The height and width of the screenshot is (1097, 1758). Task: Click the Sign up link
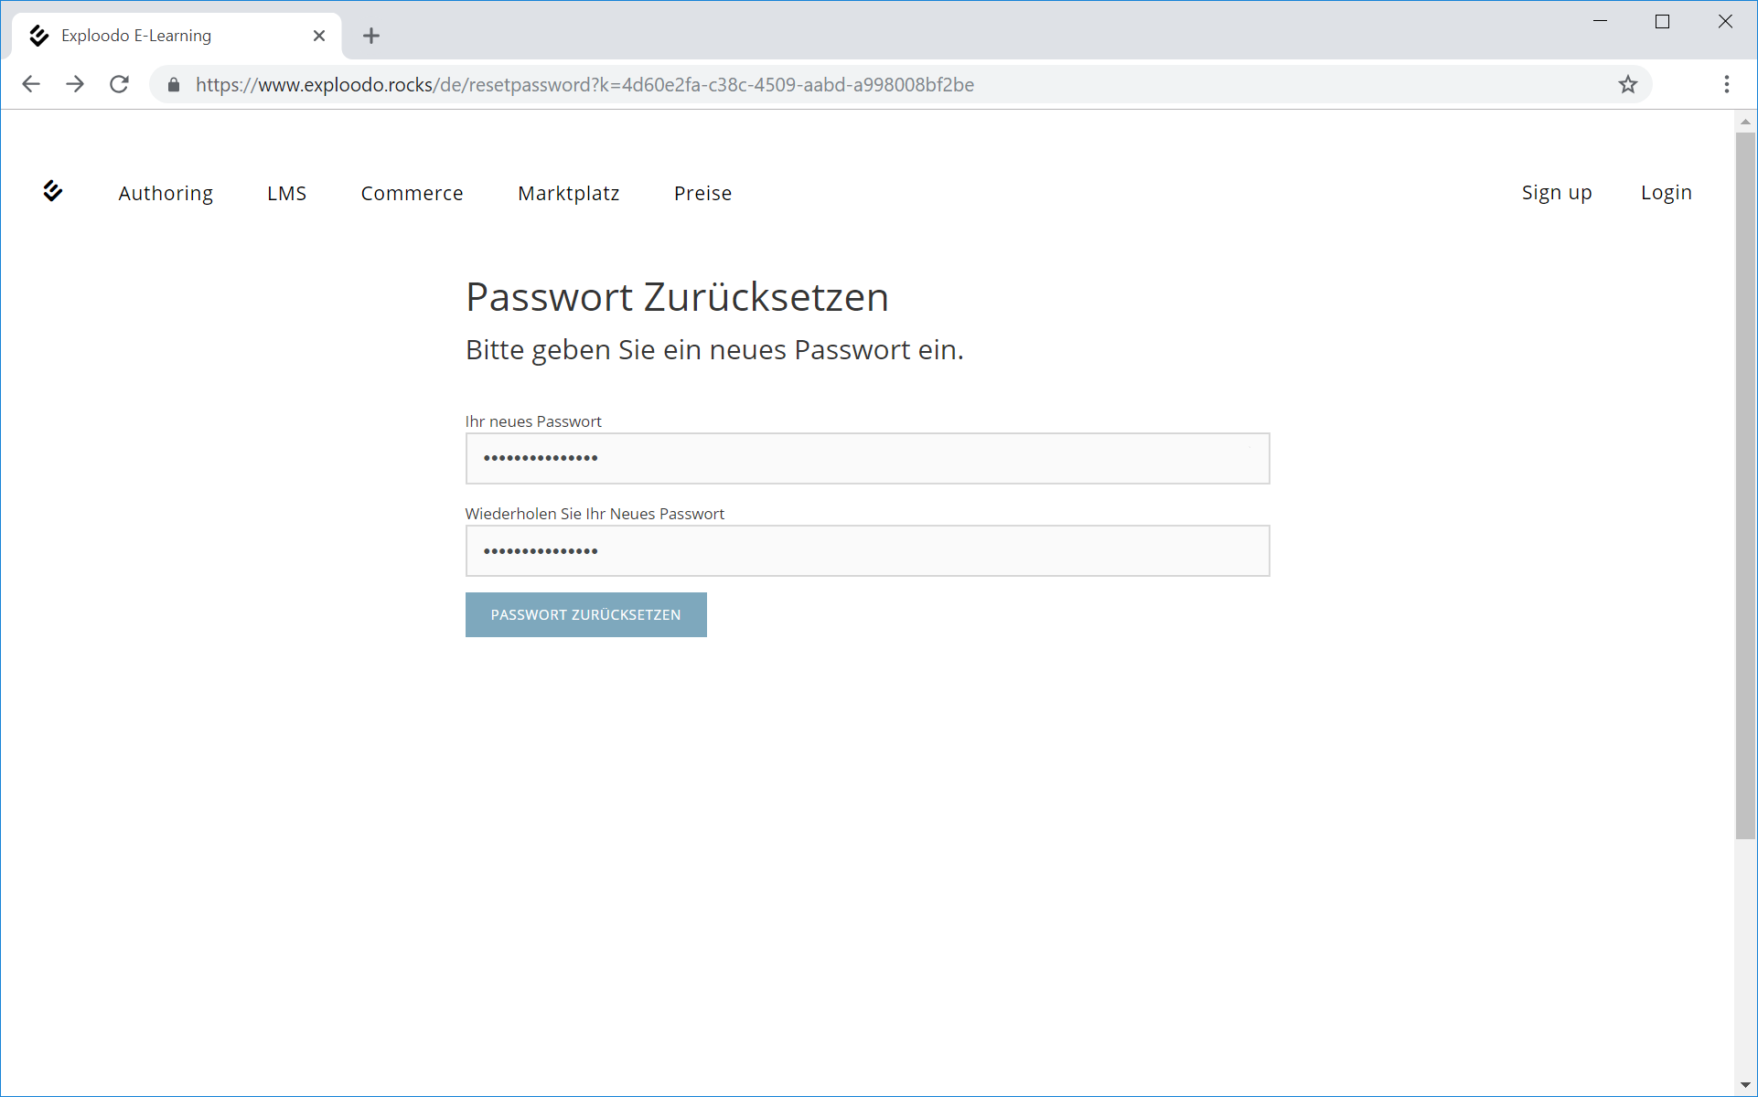[x=1556, y=193]
